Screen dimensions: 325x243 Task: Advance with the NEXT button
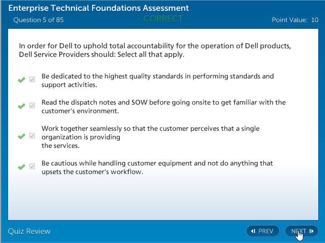tap(301, 231)
